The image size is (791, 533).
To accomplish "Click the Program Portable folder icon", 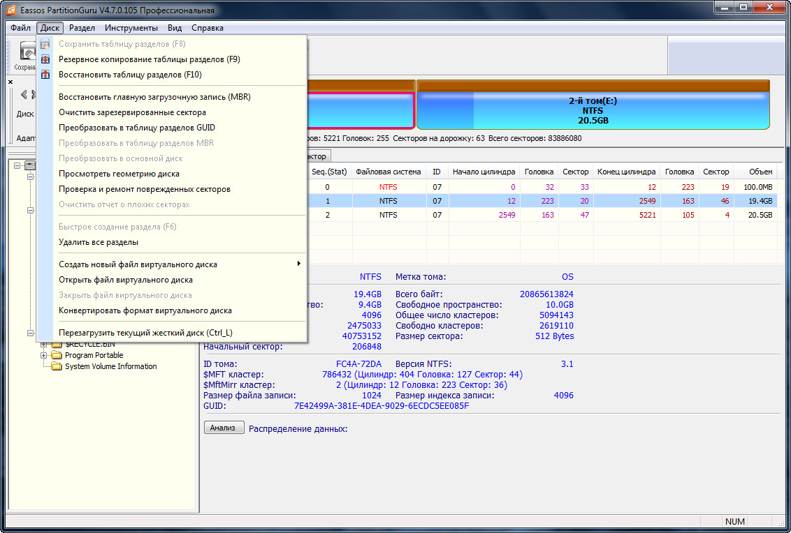I will point(57,355).
